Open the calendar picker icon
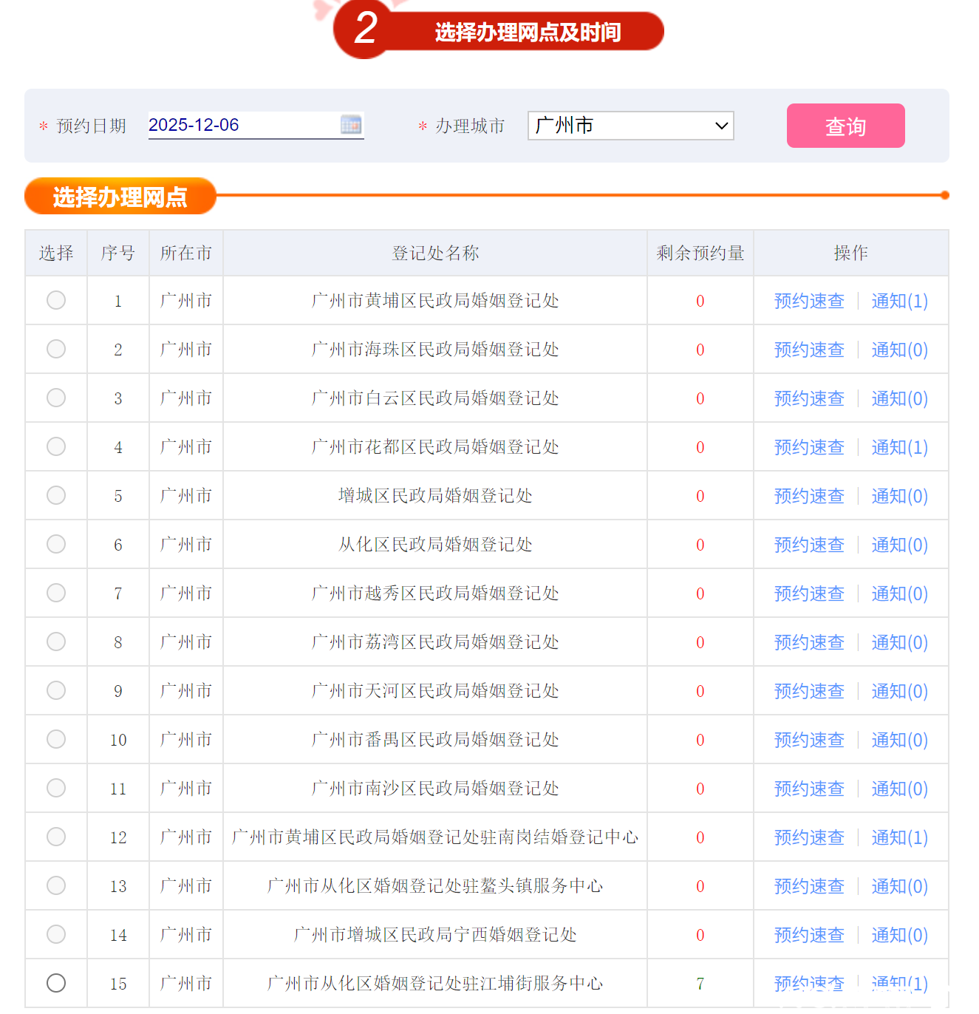Image resolution: width=979 pixels, height=1014 pixels. click(351, 125)
